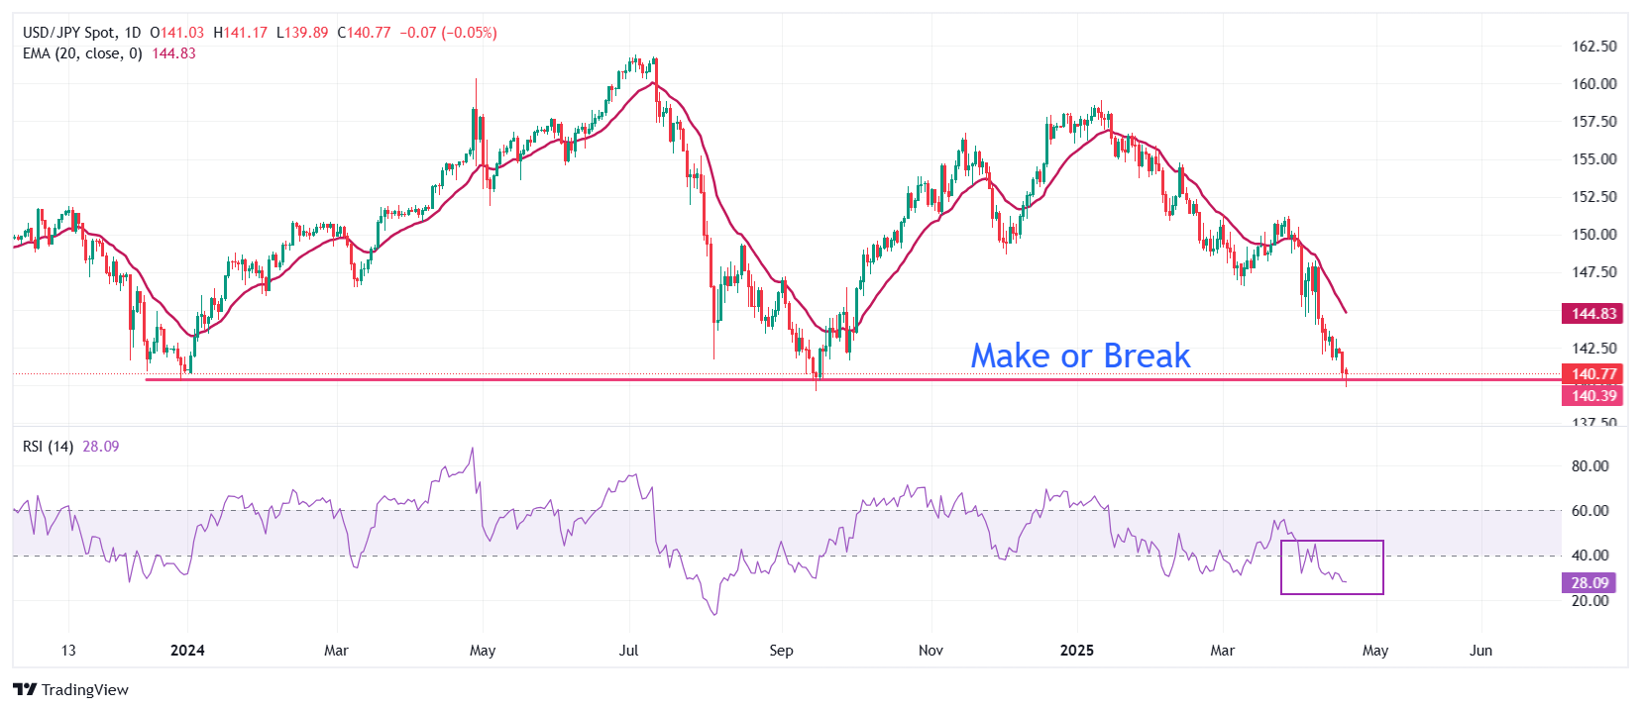The height and width of the screenshot is (711, 1641).
Task: Click the 1D interval in the chart title
Action: click(x=133, y=33)
